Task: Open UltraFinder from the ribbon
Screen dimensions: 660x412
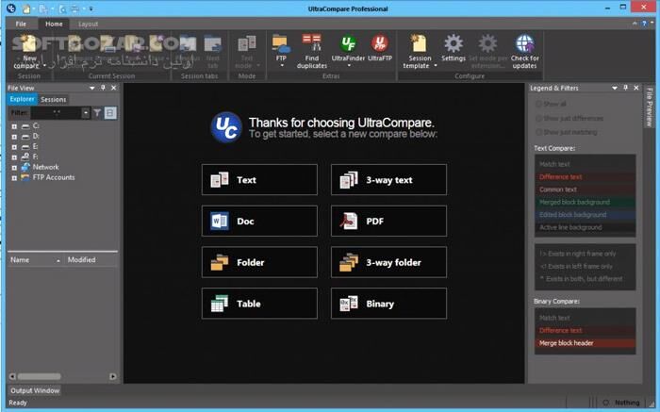Action: pyautogui.click(x=348, y=43)
